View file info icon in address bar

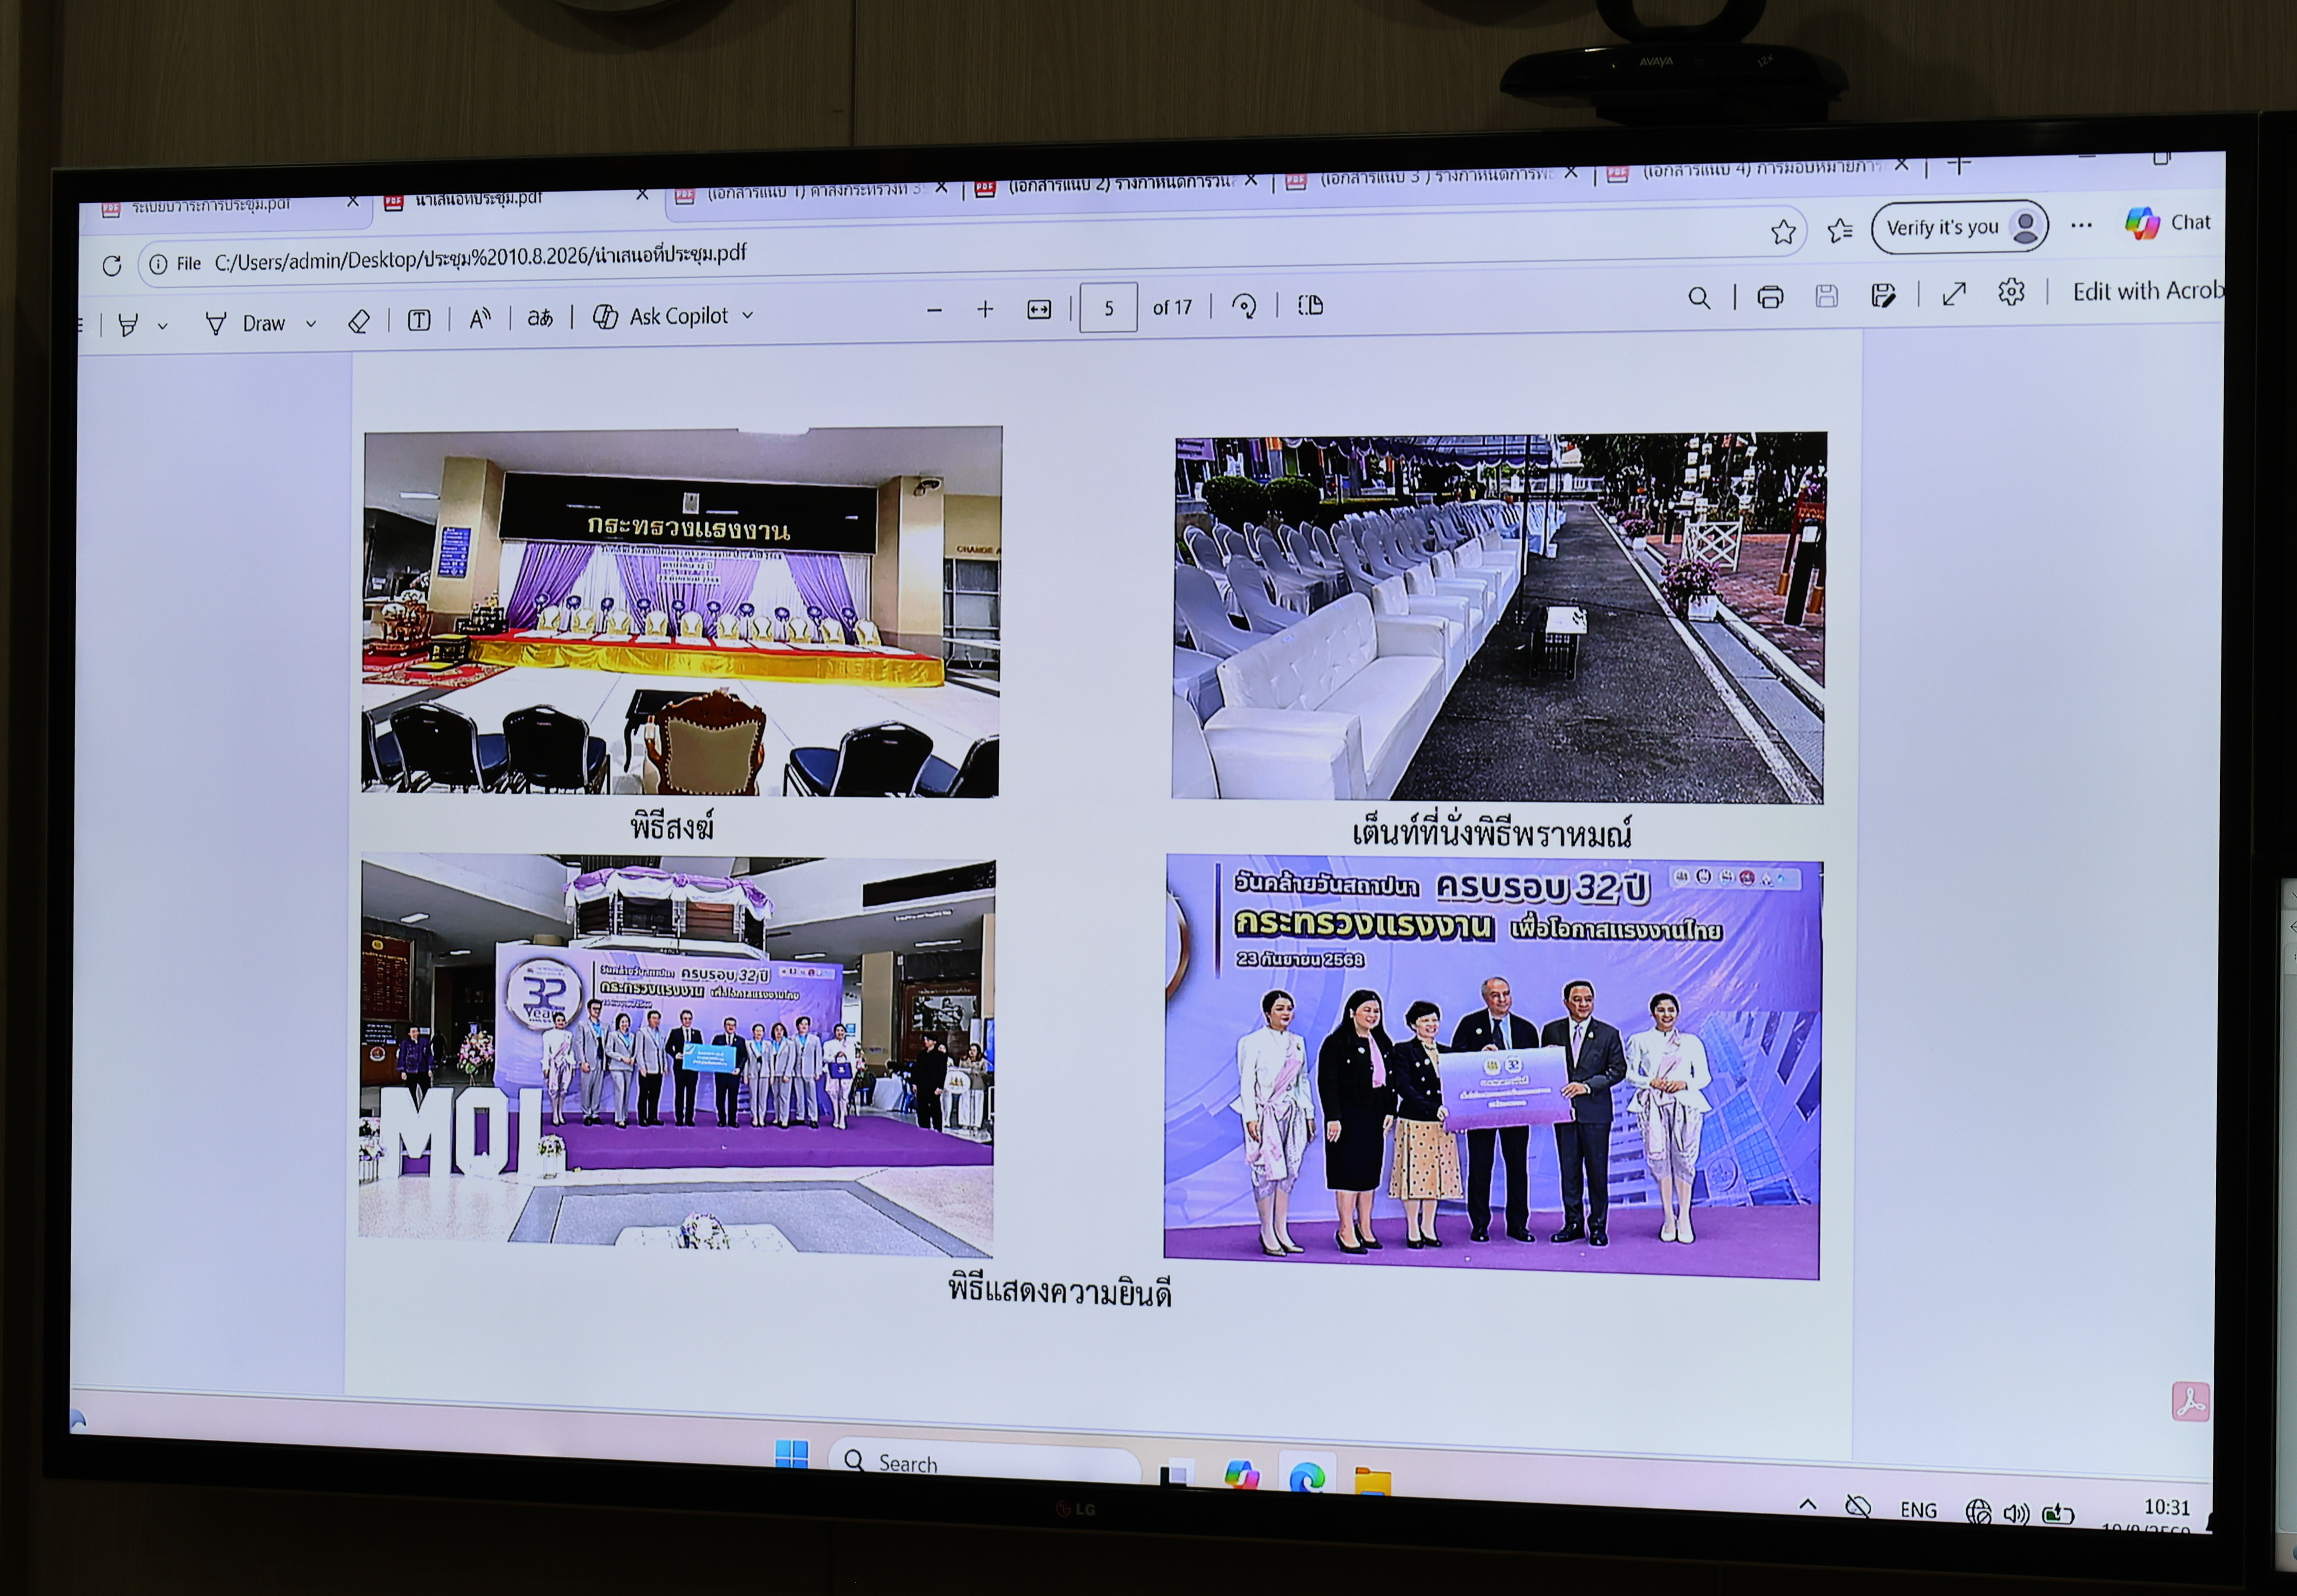(158, 264)
